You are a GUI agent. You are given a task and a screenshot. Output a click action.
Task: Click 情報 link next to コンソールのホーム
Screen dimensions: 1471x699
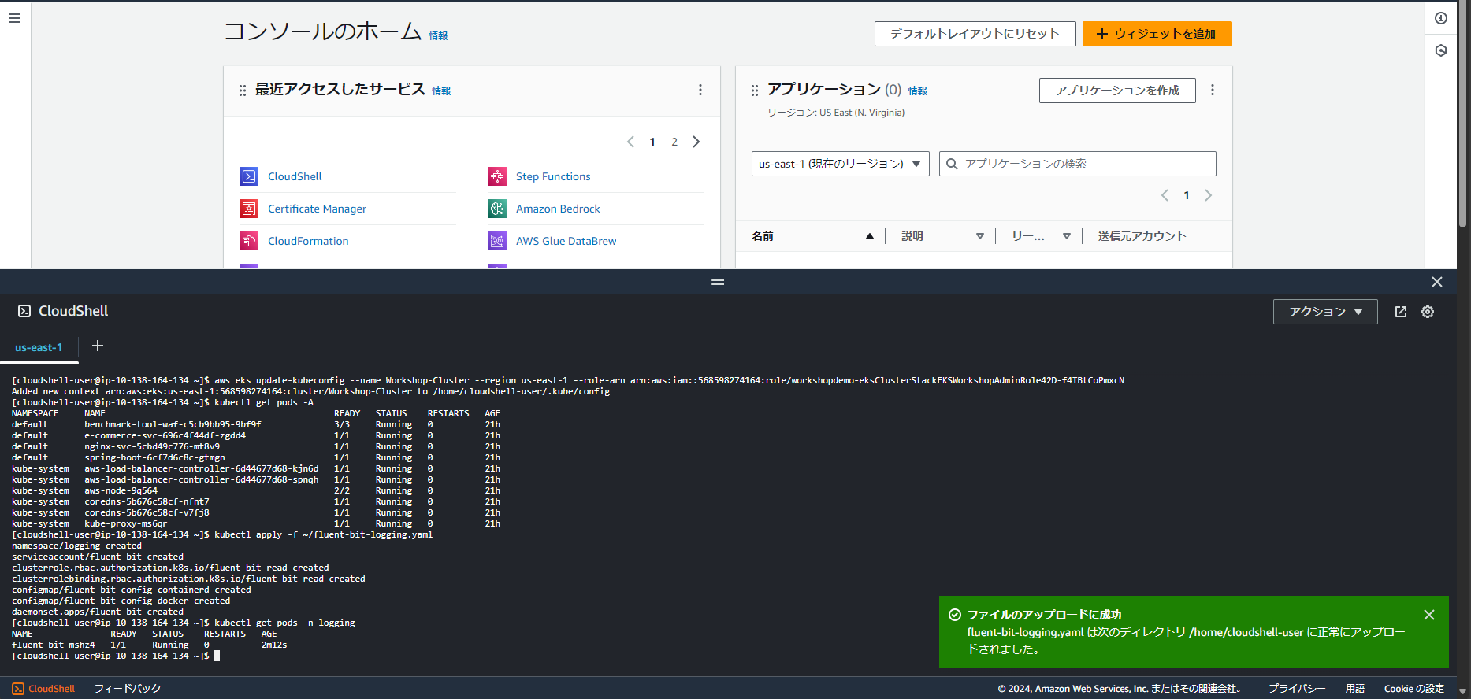tap(438, 35)
